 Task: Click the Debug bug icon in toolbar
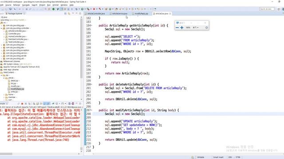(x=77, y=9)
